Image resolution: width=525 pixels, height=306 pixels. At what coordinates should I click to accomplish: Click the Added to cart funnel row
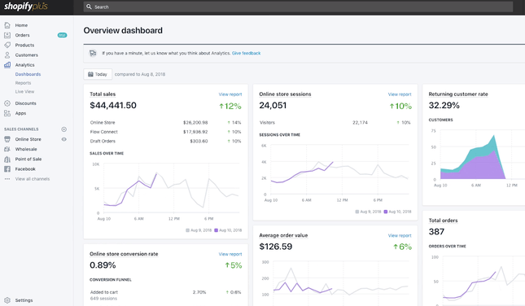click(166, 295)
